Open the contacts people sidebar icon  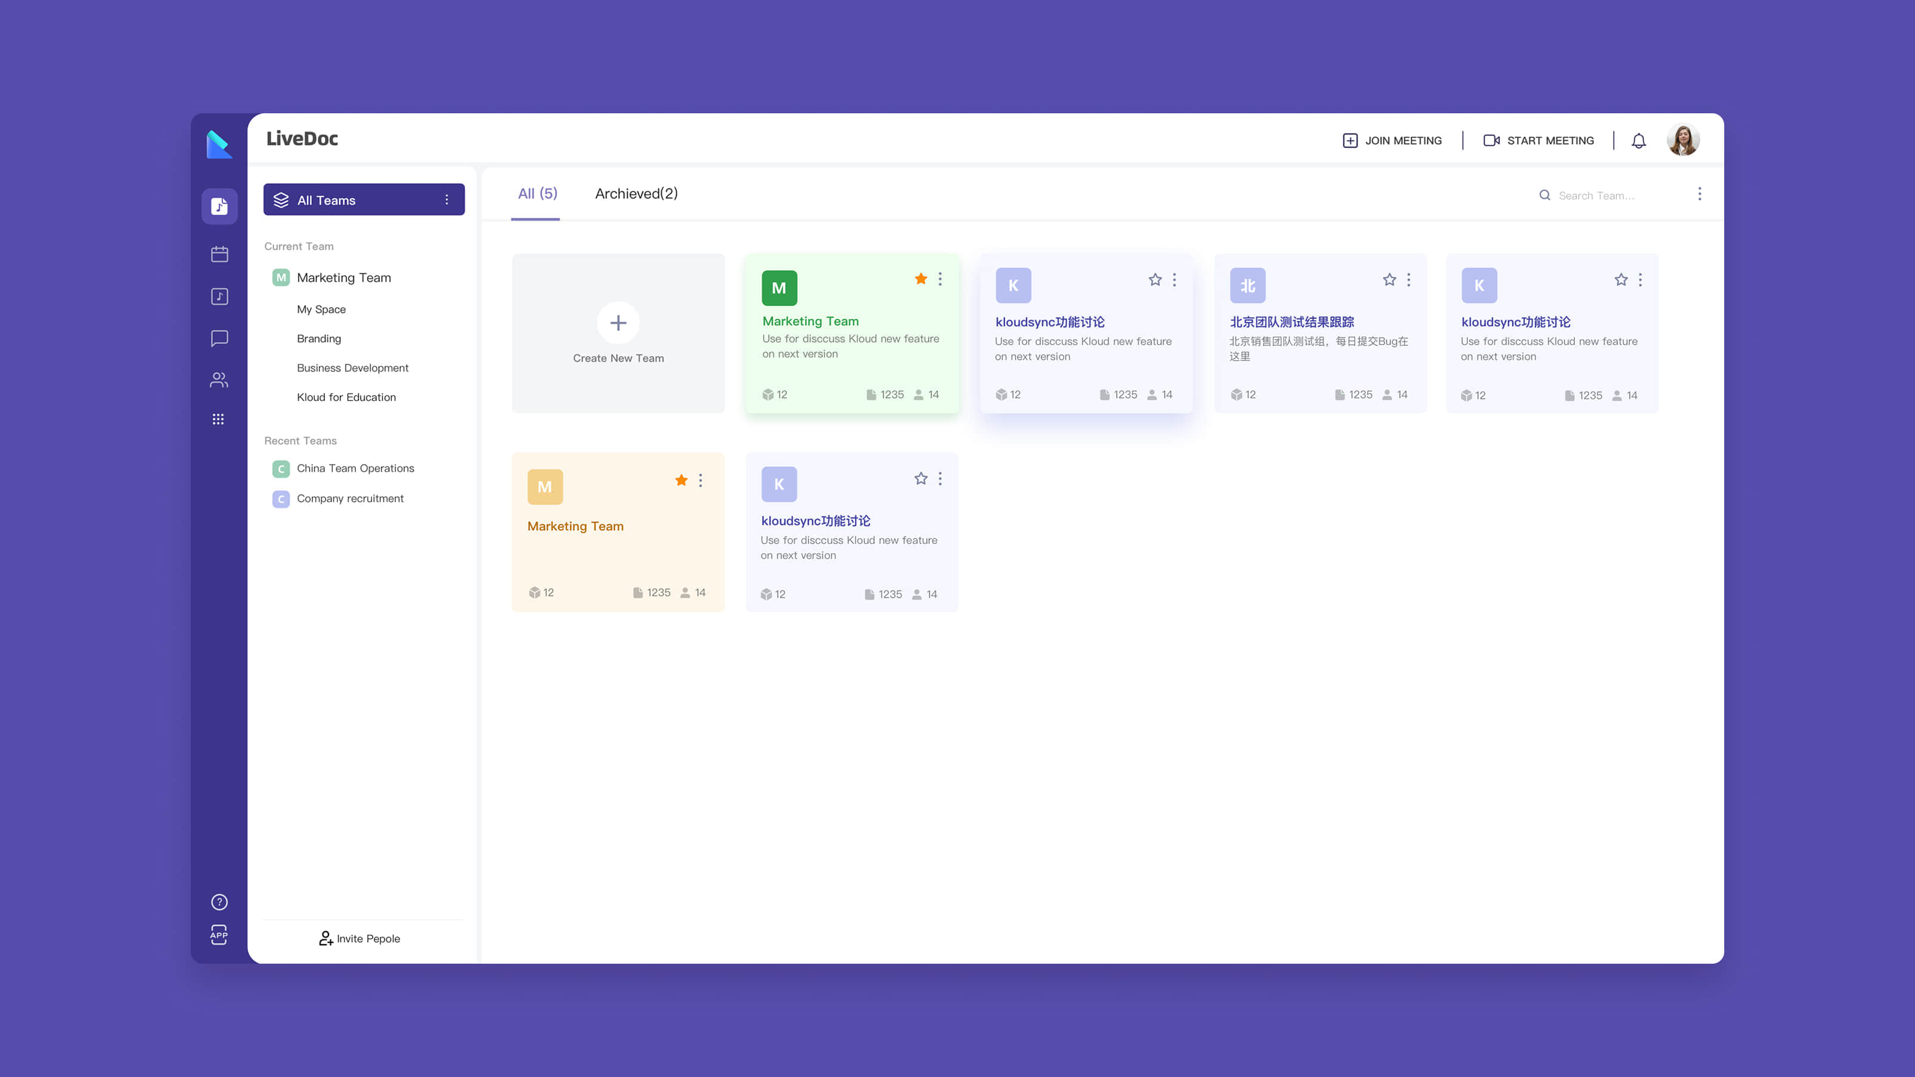coord(219,380)
